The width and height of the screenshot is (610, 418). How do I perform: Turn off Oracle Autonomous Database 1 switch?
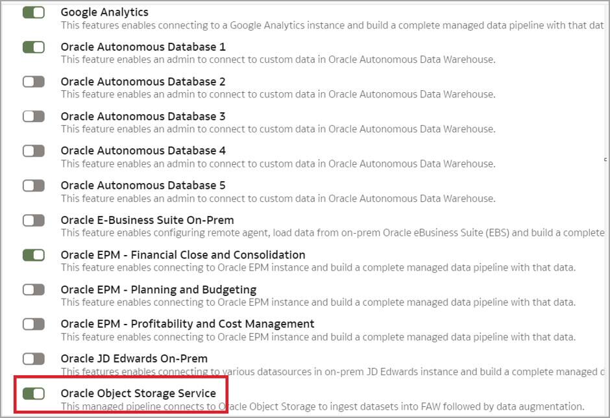click(x=34, y=47)
